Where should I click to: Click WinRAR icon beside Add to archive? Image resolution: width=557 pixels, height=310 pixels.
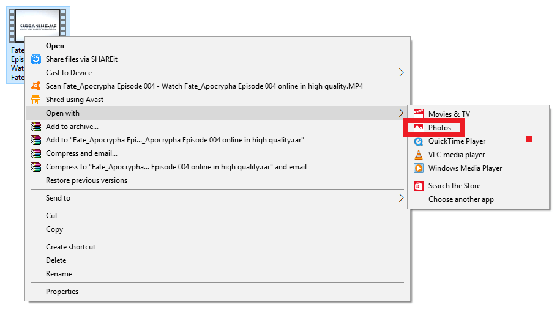tap(36, 127)
